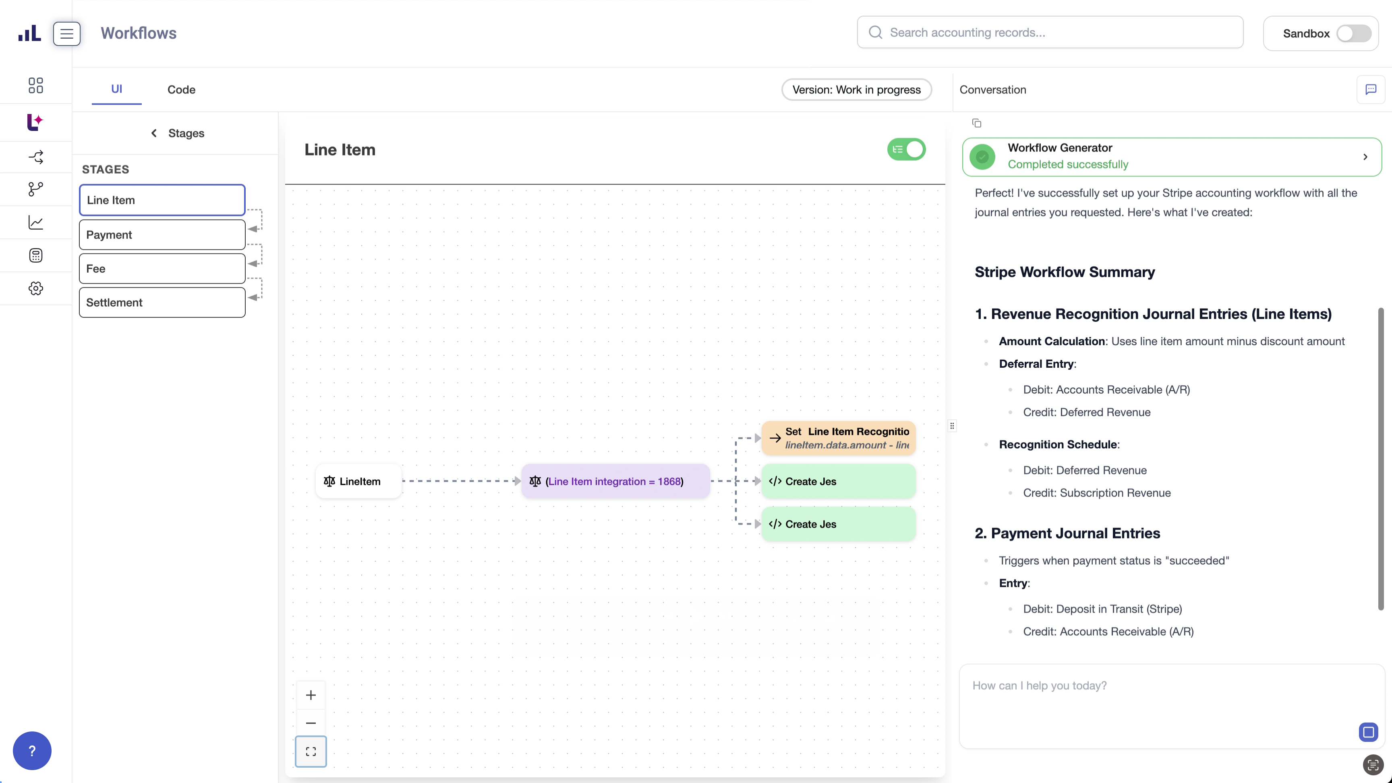Collapse Stages with the back chevron

[154, 133]
